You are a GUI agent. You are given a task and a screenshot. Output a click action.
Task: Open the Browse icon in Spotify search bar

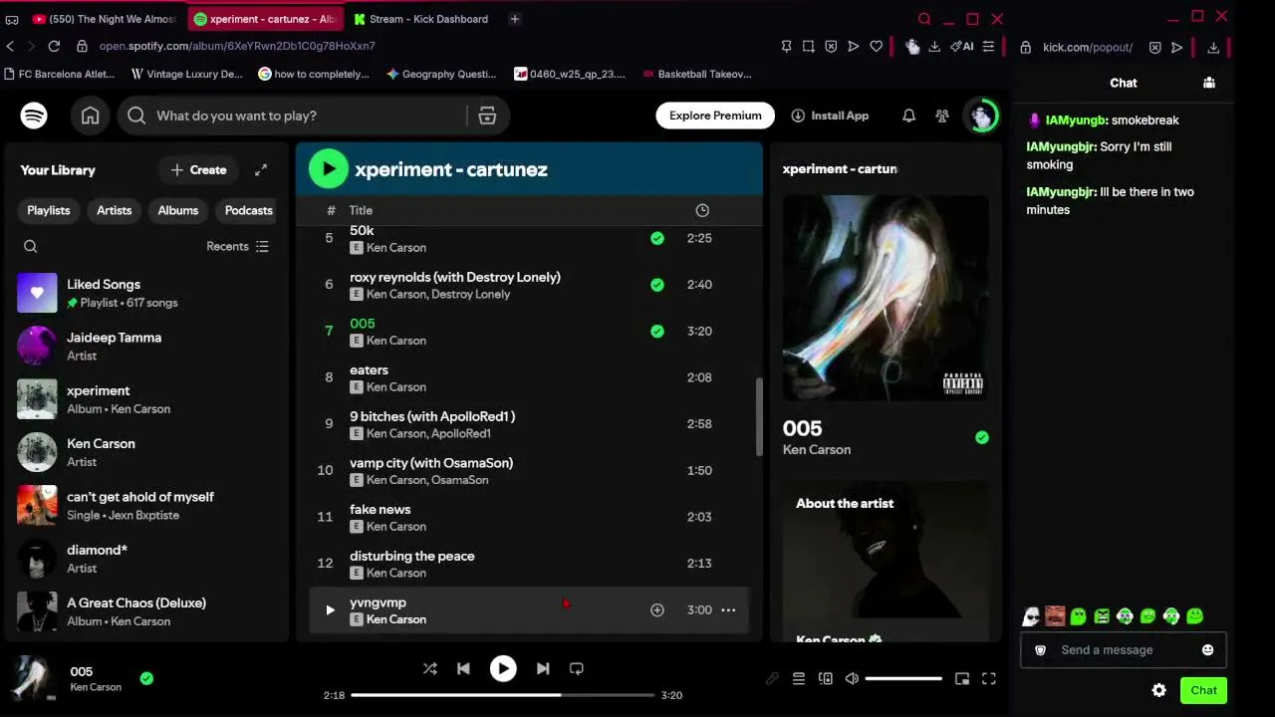487,116
